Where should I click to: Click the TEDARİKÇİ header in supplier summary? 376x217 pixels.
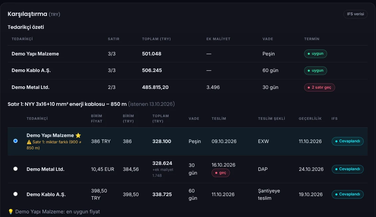tap(22, 39)
